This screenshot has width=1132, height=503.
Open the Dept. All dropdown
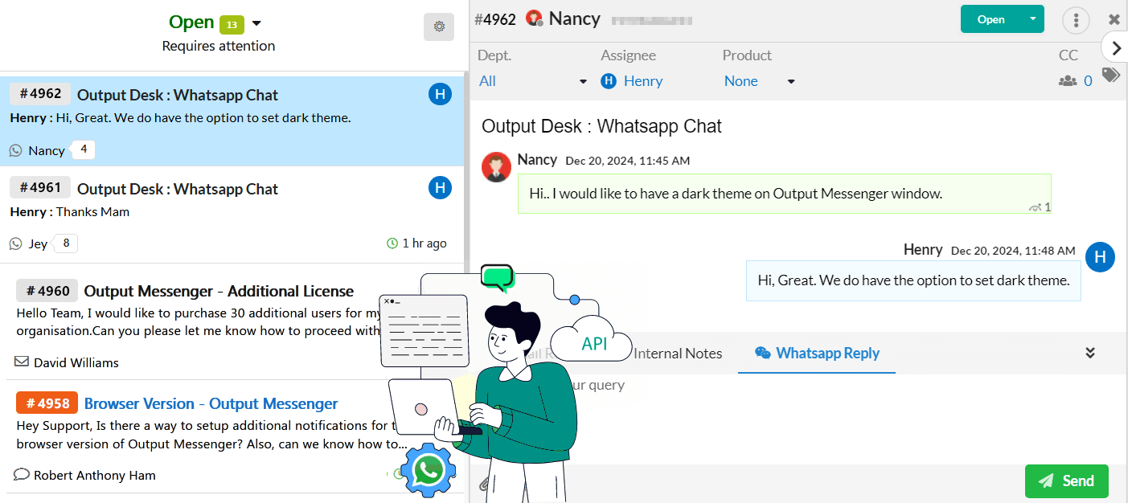(533, 81)
